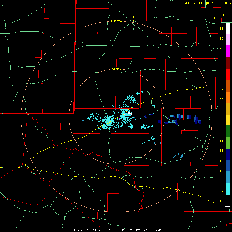The height and width of the screenshot is (232, 232).
Task: Click the orange swatch above 38
Action: [228, 97]
